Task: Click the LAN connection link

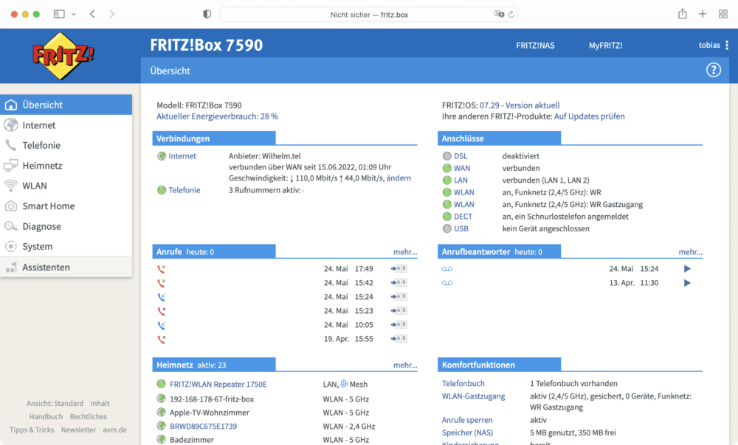Action: point(461,180)
